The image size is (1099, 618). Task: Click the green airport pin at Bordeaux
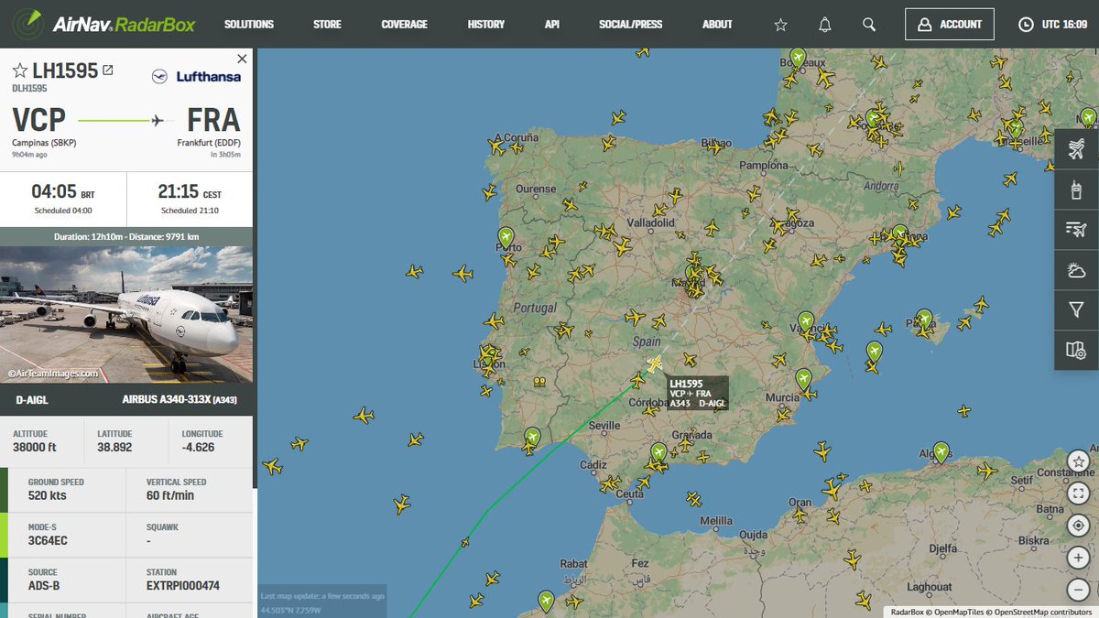click(798, 59)
